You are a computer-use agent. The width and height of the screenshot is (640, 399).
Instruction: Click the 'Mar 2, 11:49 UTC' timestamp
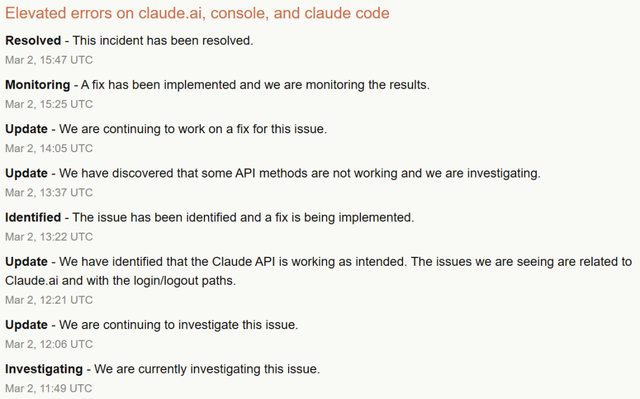click(x=49, y=388)
